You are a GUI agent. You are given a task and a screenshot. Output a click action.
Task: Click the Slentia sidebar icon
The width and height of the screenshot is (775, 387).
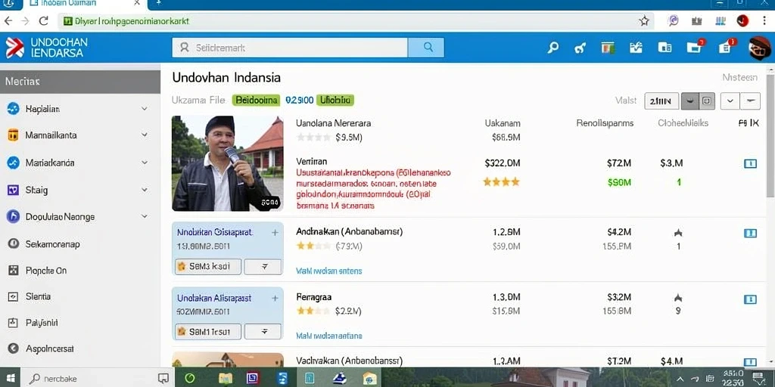(x=14, y=296)
